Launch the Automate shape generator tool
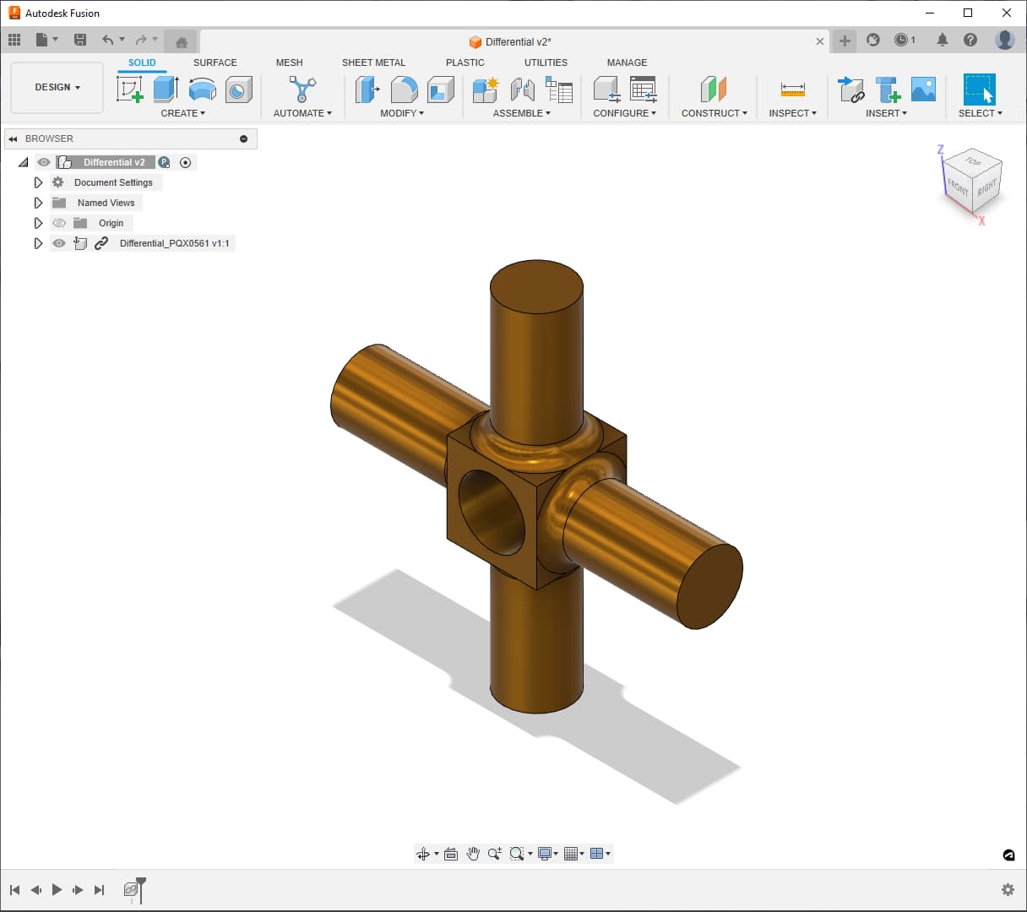Screen dimensions: 1027x912 click(302, 88)
